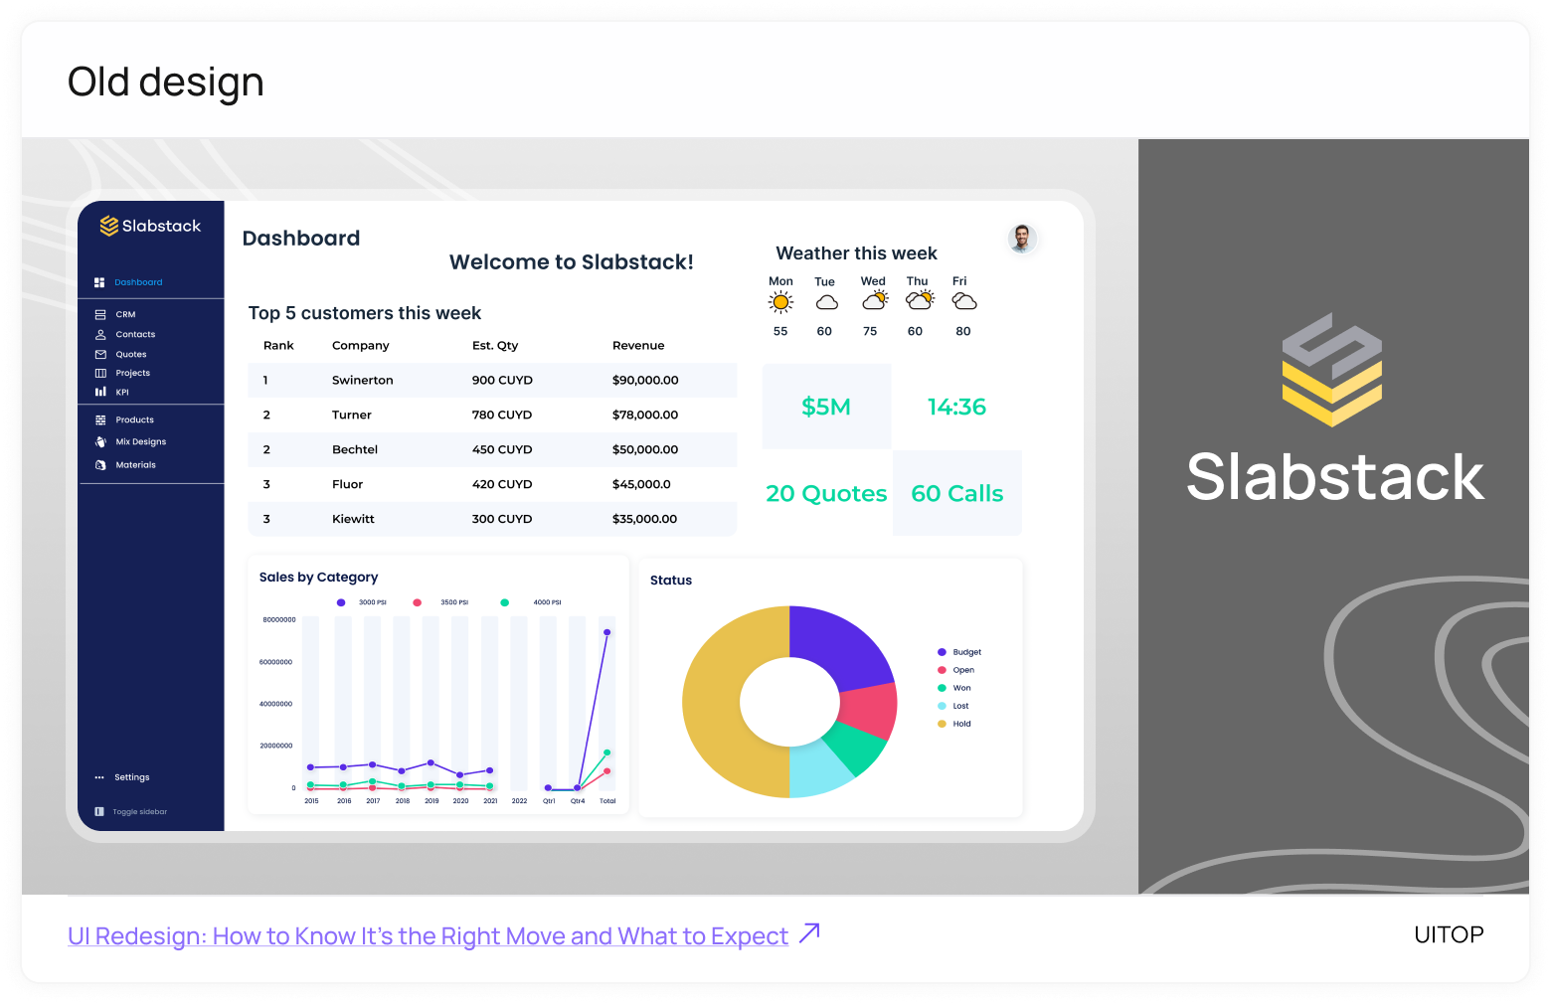1551x1004 pixels.
Task: Click the Products icon in sidebar
Action: pos(100,419)
